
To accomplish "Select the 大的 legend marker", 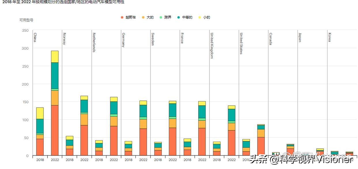I will pyautogui.click(x=143, y=17).
